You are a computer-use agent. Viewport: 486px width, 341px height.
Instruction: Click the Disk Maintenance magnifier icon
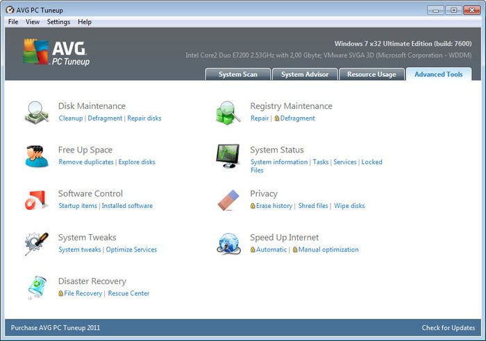tap(37, 113)
